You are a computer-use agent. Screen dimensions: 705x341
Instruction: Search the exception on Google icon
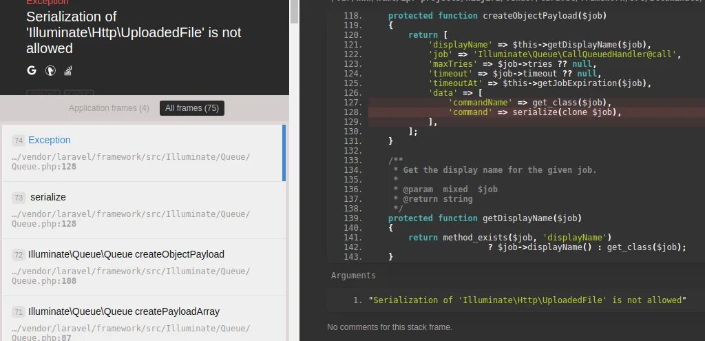coord(32,71)
